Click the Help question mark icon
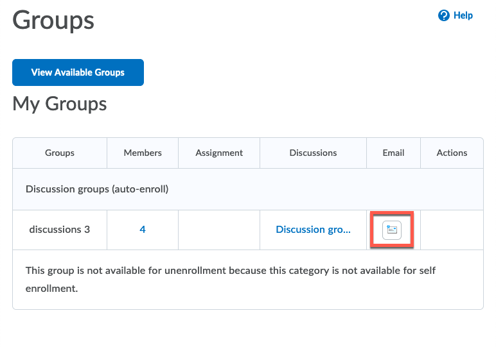Screen dimensions: 496x347 click(x=443, y=15)
